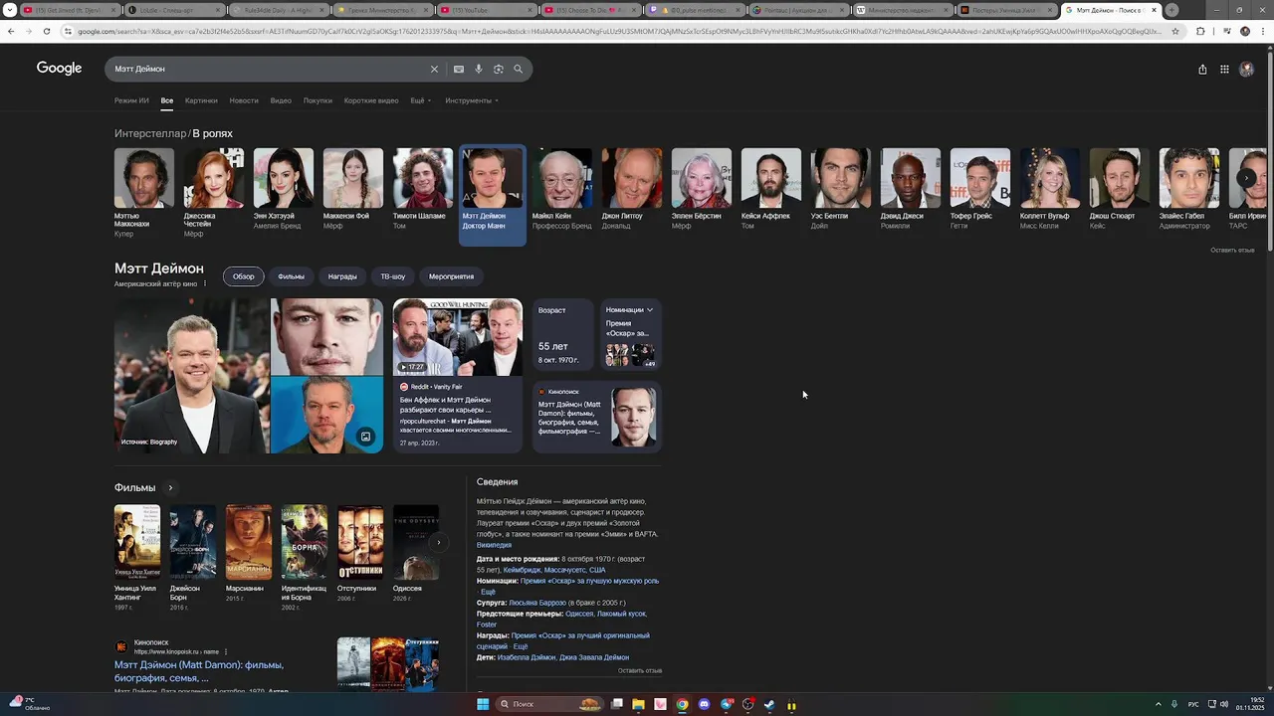This screenshot has height=716, width=1274.
Task: Open the Google account avatar menu
Action: click(x=1246, y=70)
